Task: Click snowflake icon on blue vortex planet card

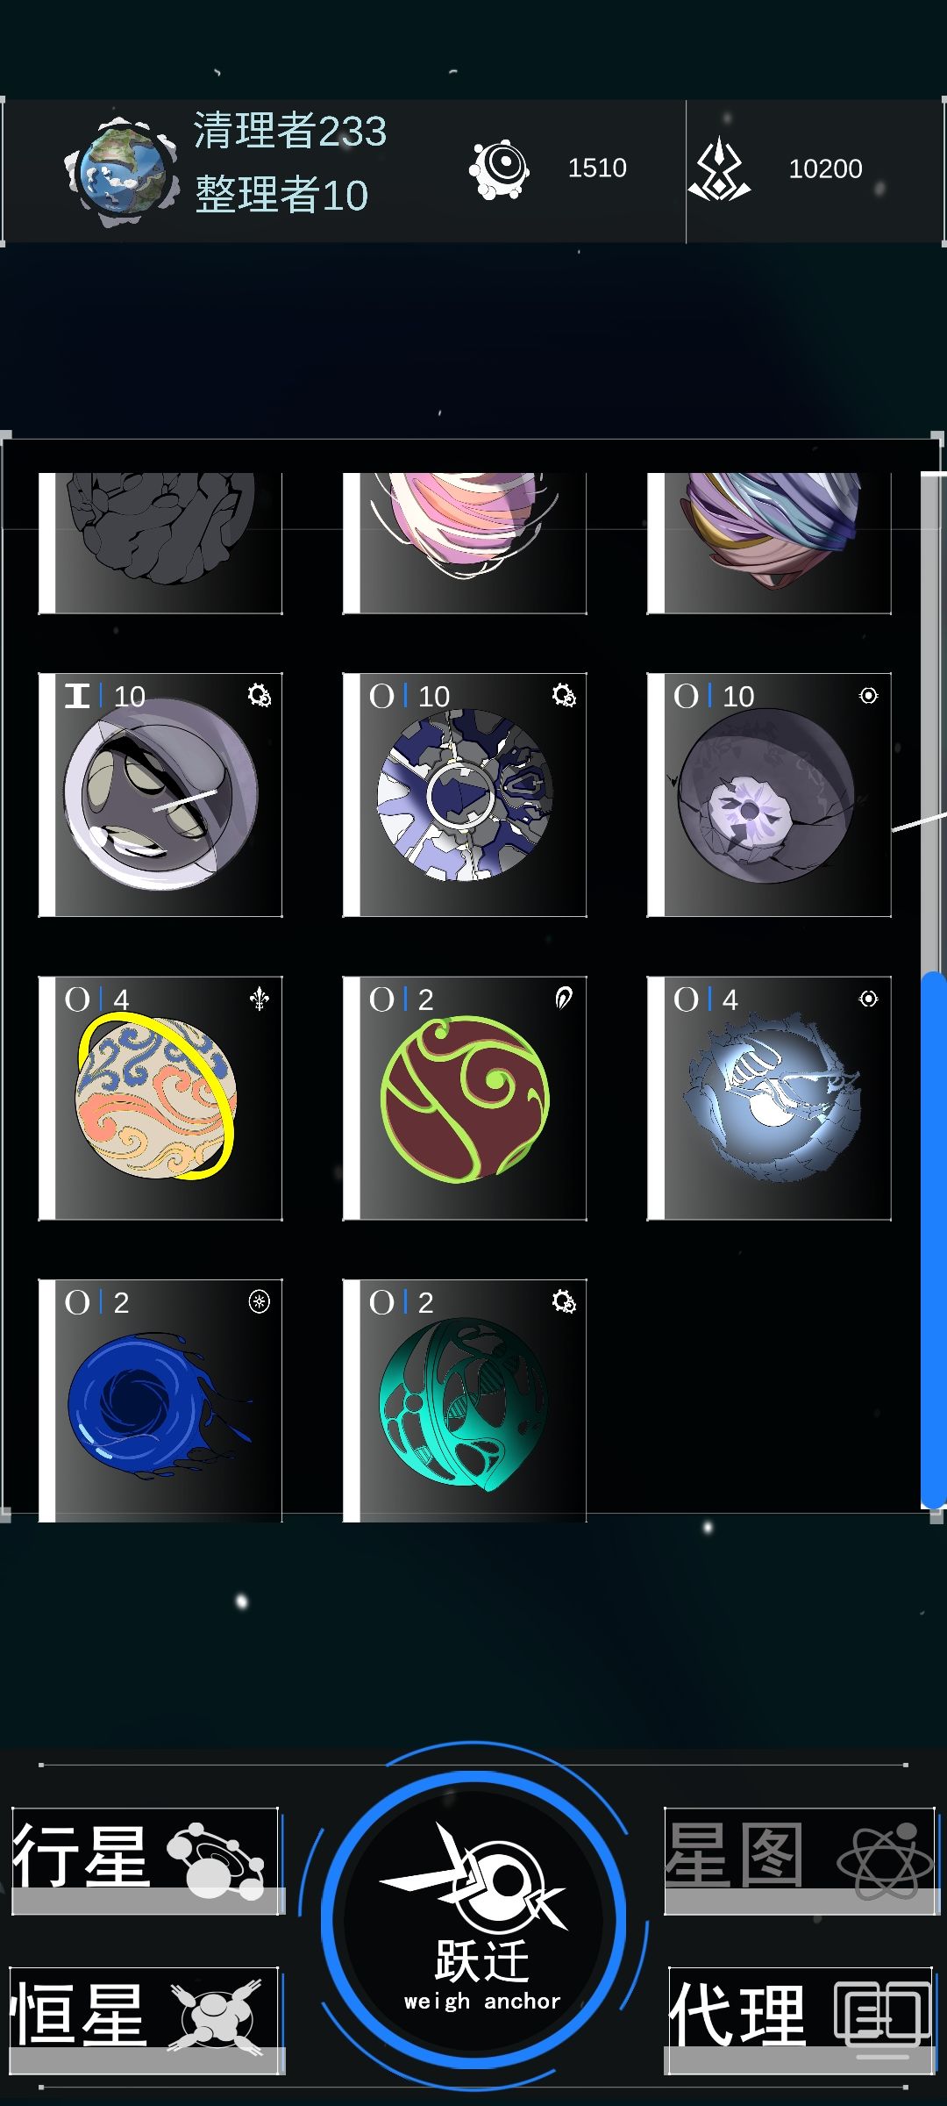Action: point(260,1301)
